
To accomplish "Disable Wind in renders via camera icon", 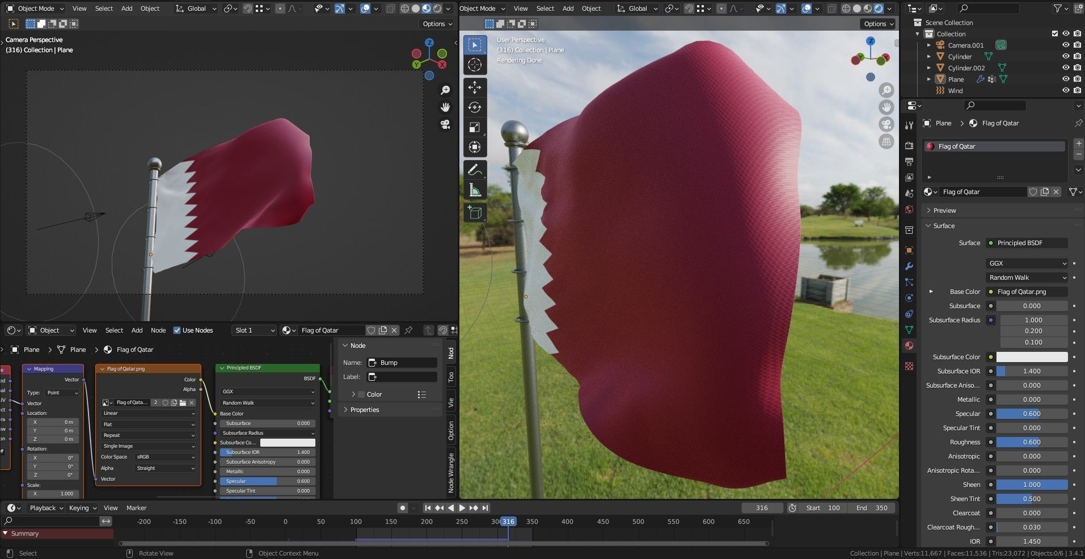I will tap(1077, 91).
